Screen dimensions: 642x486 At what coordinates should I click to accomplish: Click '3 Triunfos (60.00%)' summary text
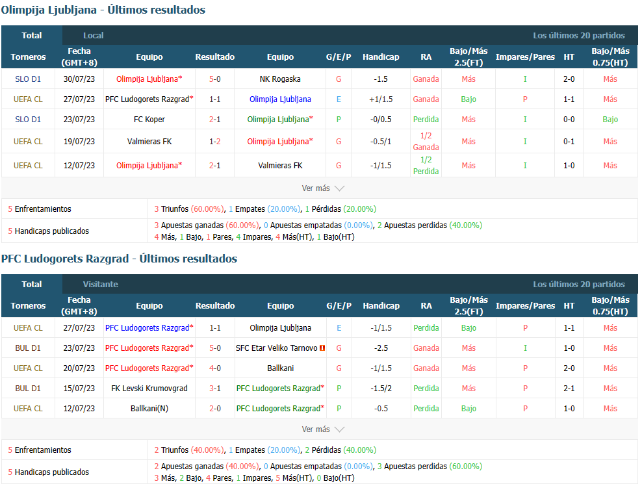[x=189, y=209]
